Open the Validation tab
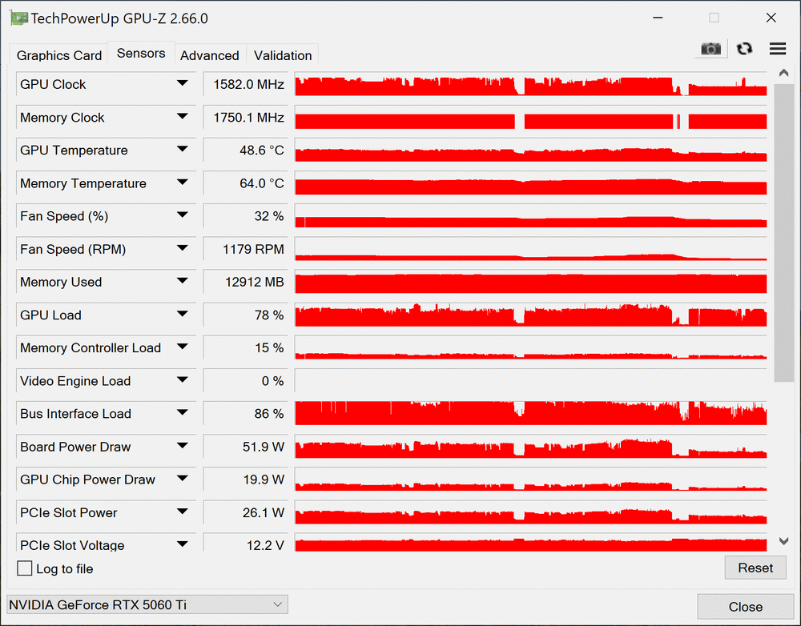 tap(283, 55)
